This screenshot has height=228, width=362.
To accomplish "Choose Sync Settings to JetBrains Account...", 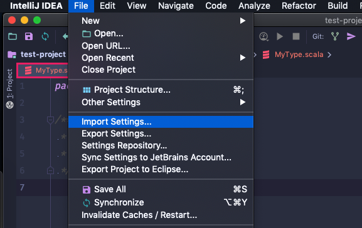I will click(161, 157).
